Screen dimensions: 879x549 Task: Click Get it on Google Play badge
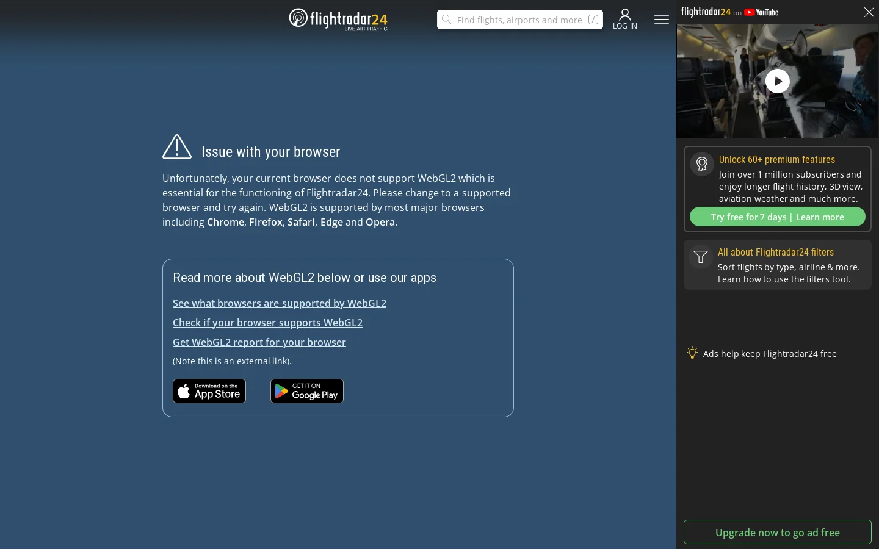pyautogui.click(x=307, y=391)
